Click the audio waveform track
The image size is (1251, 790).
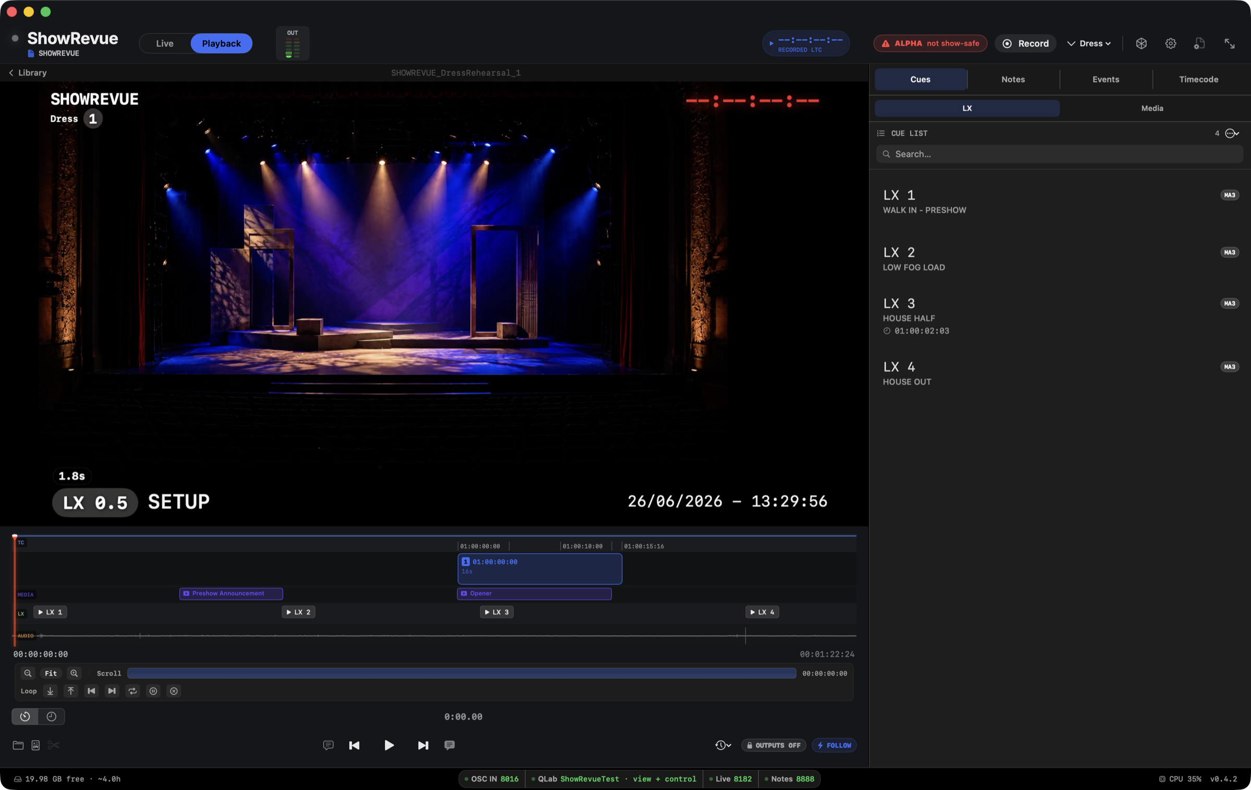tap(435, 636)
